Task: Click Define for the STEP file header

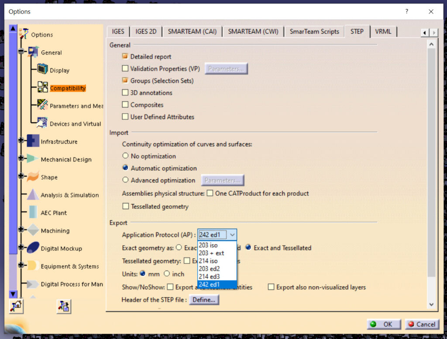Action: (x=204, y=300)
